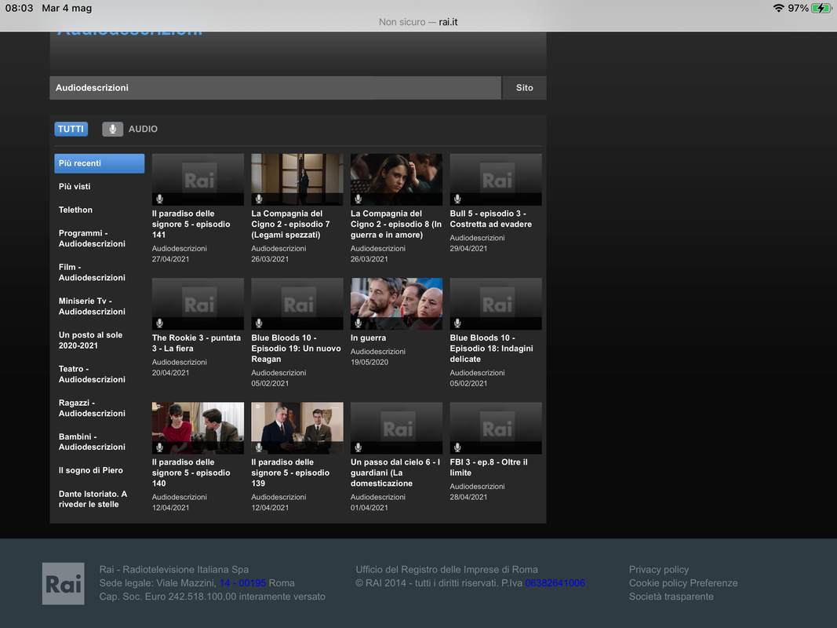
Task: Open title In guerra
Action: (369, 338)
